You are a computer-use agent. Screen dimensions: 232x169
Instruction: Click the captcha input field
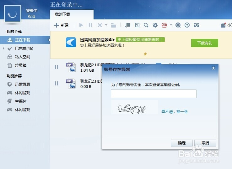point(154,94)
